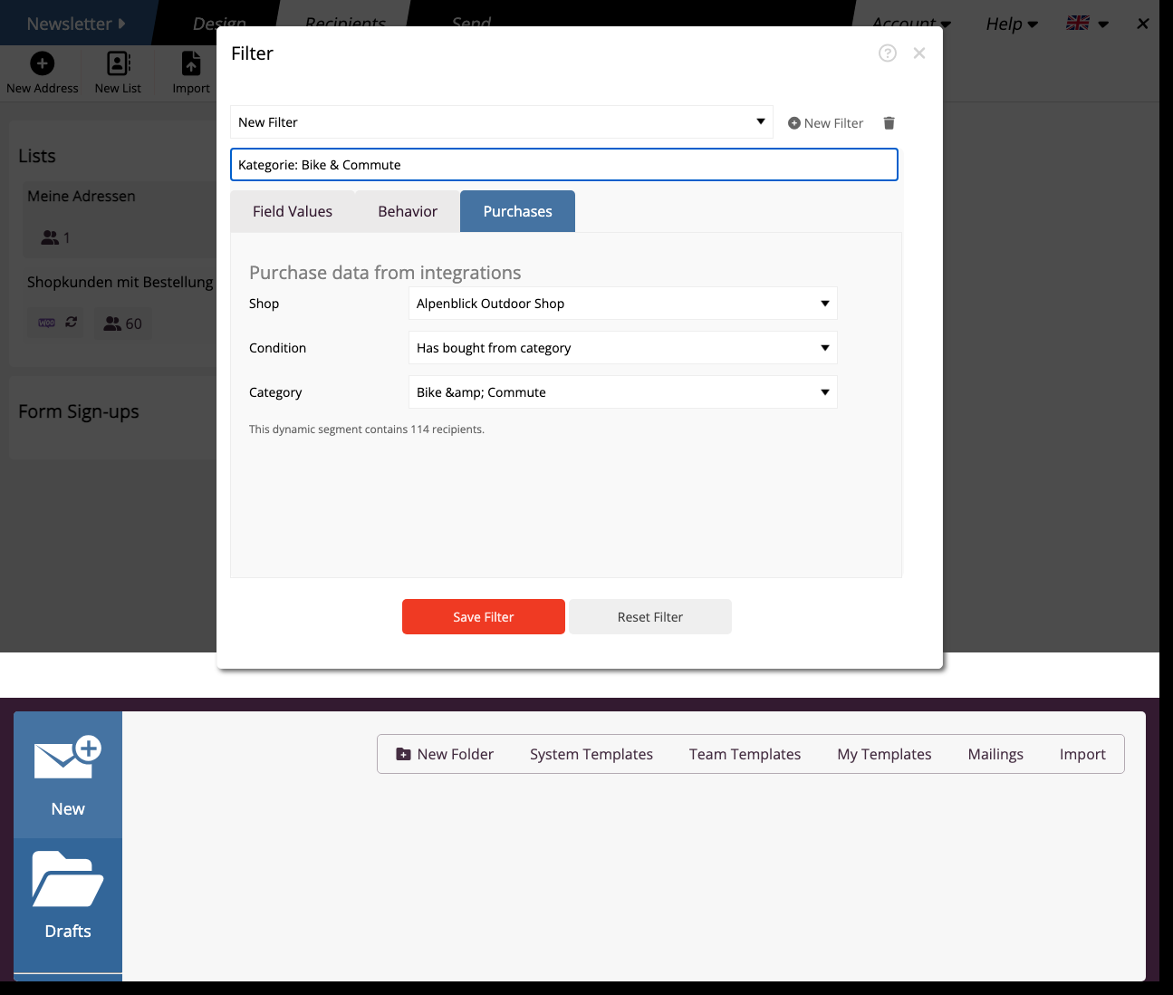Select Shopkunden mit Bestellung list
The height and width of the screenshot is (995, 1173).
[x=120, y=282]
